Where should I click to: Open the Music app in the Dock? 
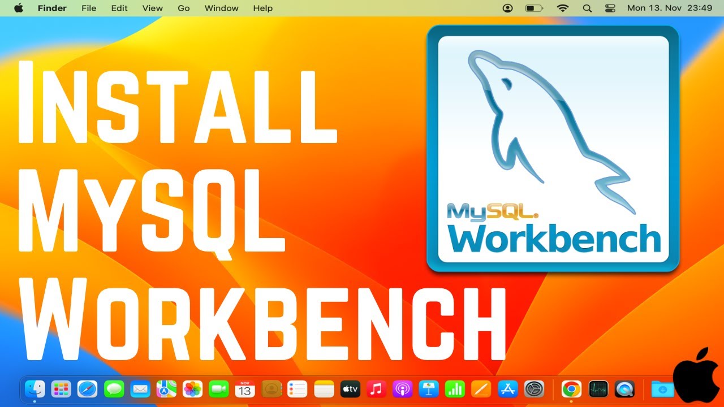coord(376,389)
